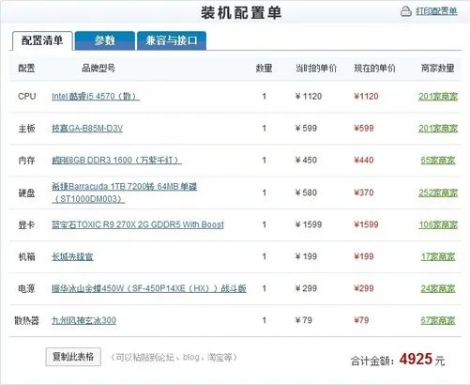Viewport: 470px width, 385px height.
Task: Click the 散热器 row label
Action: (26, 320)
